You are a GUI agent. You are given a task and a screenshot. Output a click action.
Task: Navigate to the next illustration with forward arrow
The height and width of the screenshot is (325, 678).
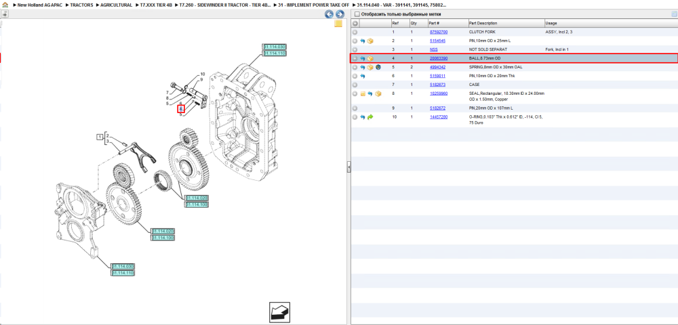point(340,14)
